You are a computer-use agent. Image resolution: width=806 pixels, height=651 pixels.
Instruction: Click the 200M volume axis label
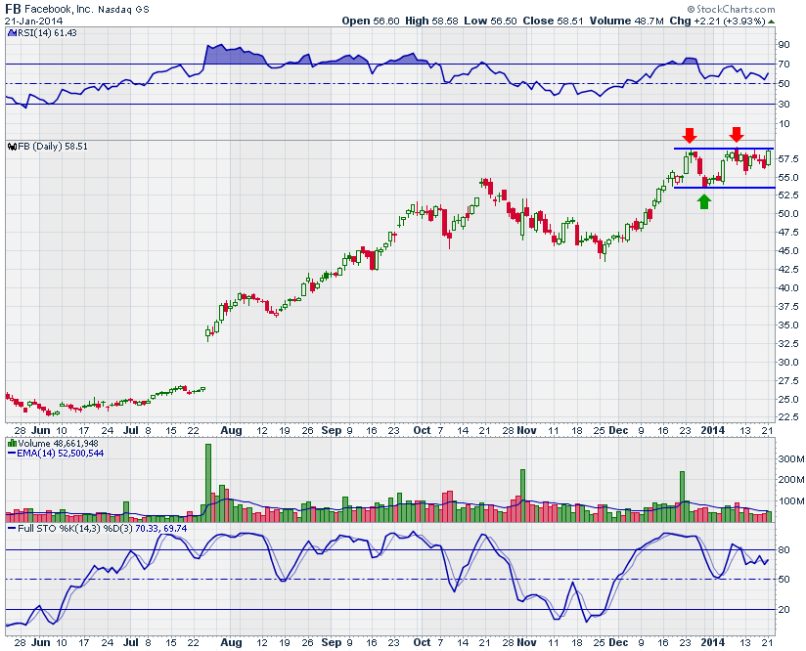[790, 480]
